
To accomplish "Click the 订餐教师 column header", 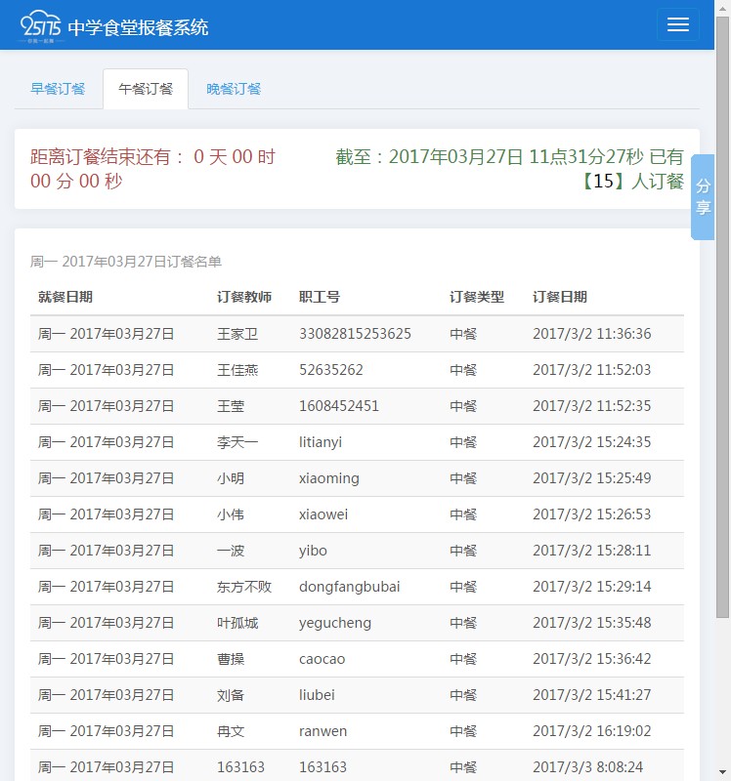I will (x=244, y=297).
